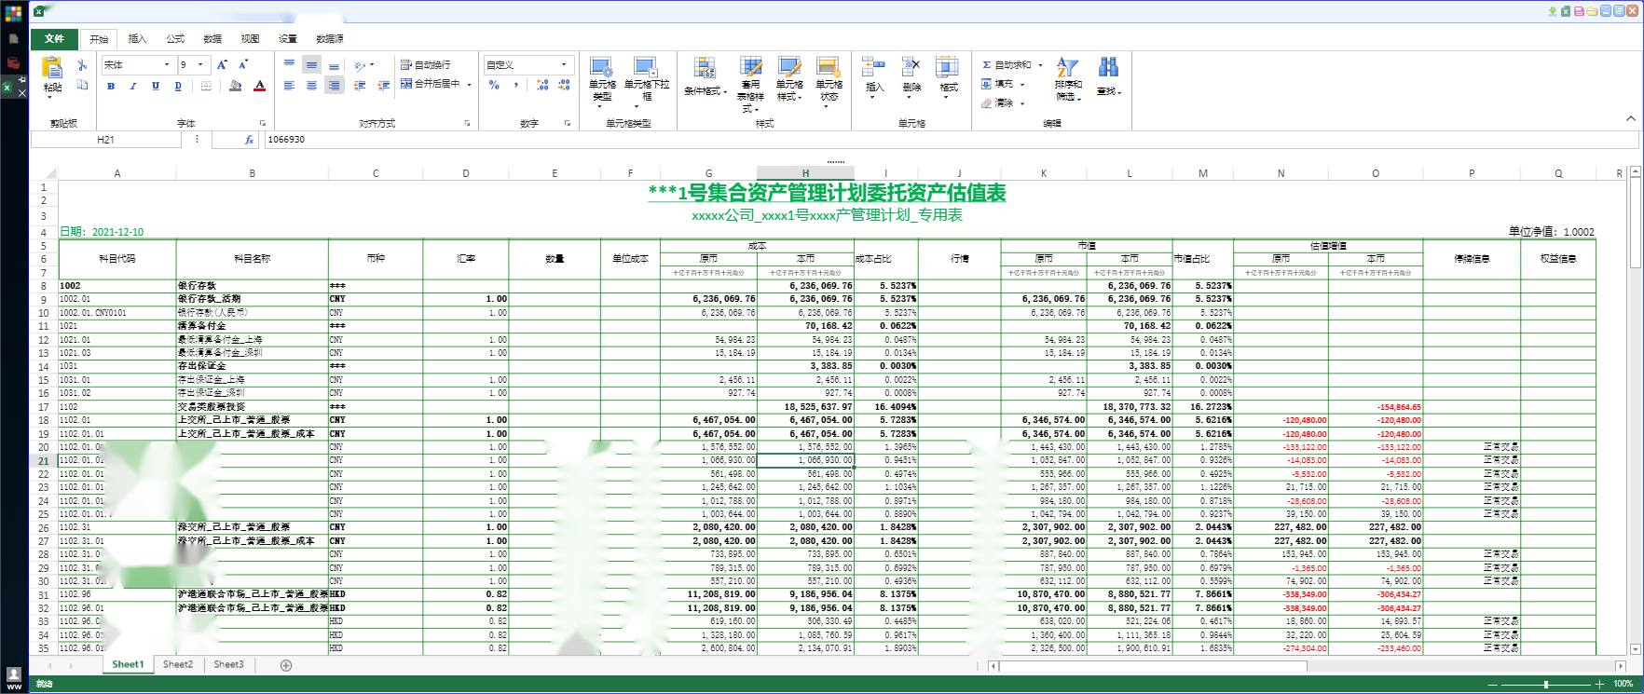The width and height of the screenshot is (1644, 694).
Task: Toggle top vertical alignment
Action: 290,64
